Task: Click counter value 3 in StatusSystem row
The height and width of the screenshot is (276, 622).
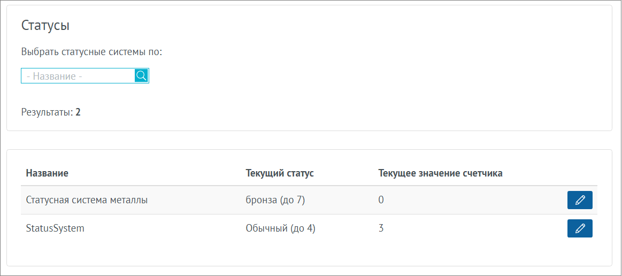Action: [x=381, y=228]
